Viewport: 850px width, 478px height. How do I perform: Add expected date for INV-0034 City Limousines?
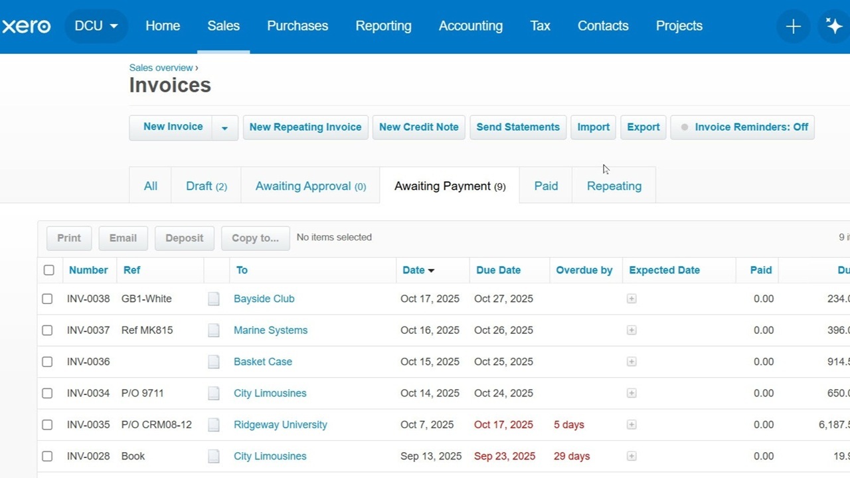tap(631, 393)
